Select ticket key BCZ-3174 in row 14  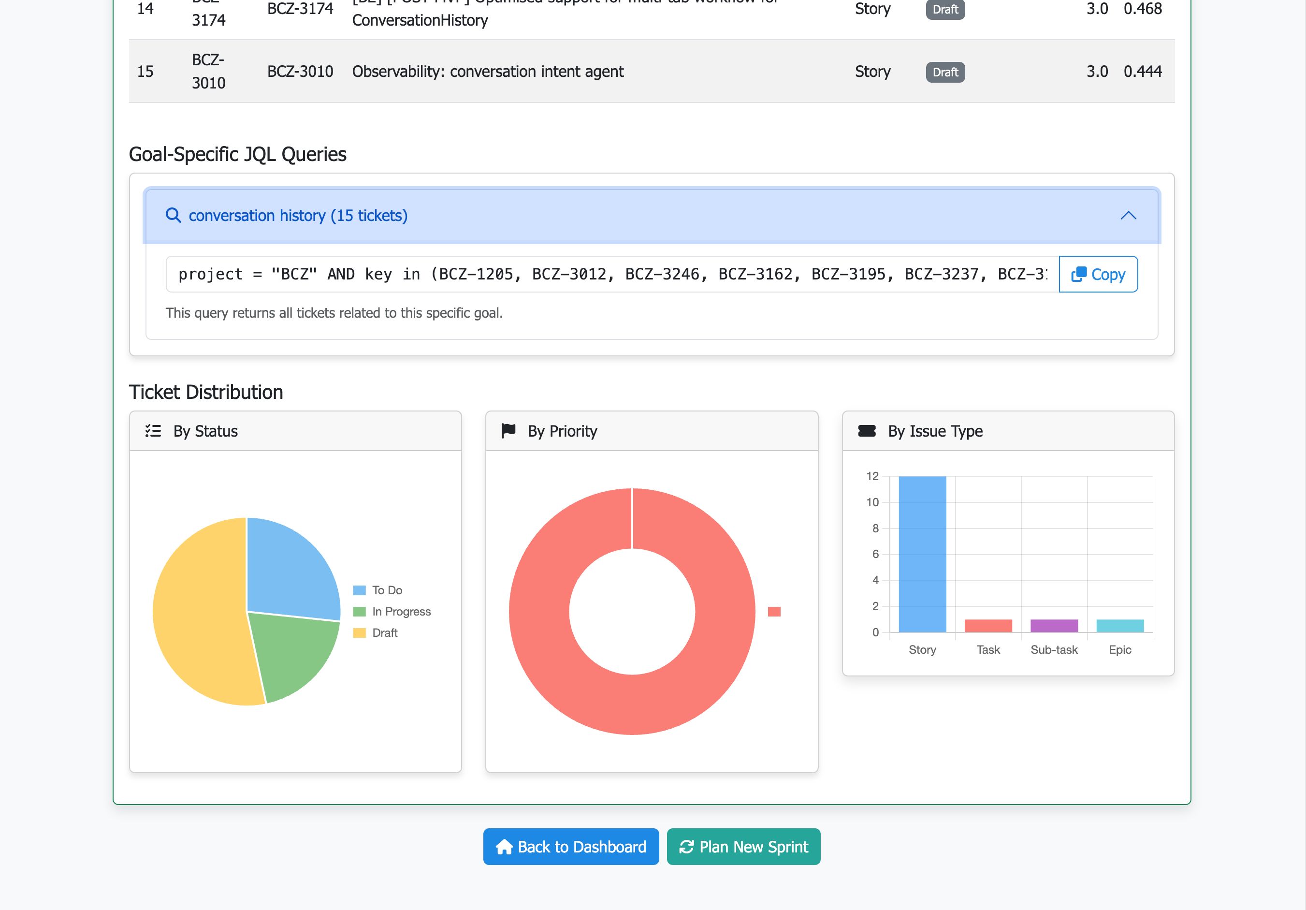click(x=300, y=9)
